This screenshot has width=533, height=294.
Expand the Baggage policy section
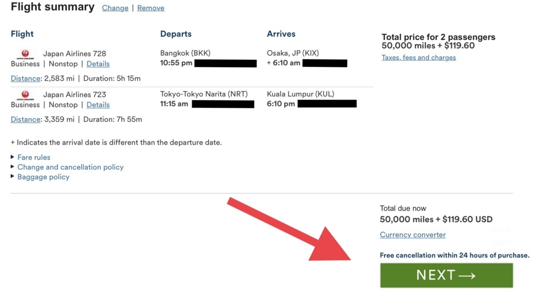[43, 177]
